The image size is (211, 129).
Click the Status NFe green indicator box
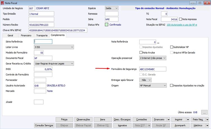pos(107,25)
